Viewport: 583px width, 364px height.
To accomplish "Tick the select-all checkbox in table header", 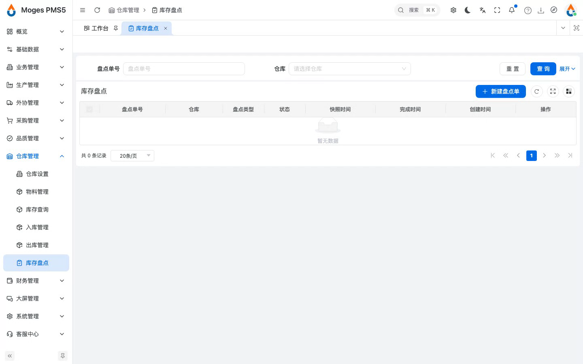I will (x=89, y=109).
